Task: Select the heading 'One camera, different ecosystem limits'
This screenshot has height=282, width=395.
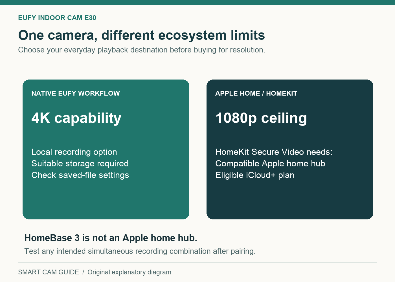Action: pyautogui.click(x=142, y=35)
